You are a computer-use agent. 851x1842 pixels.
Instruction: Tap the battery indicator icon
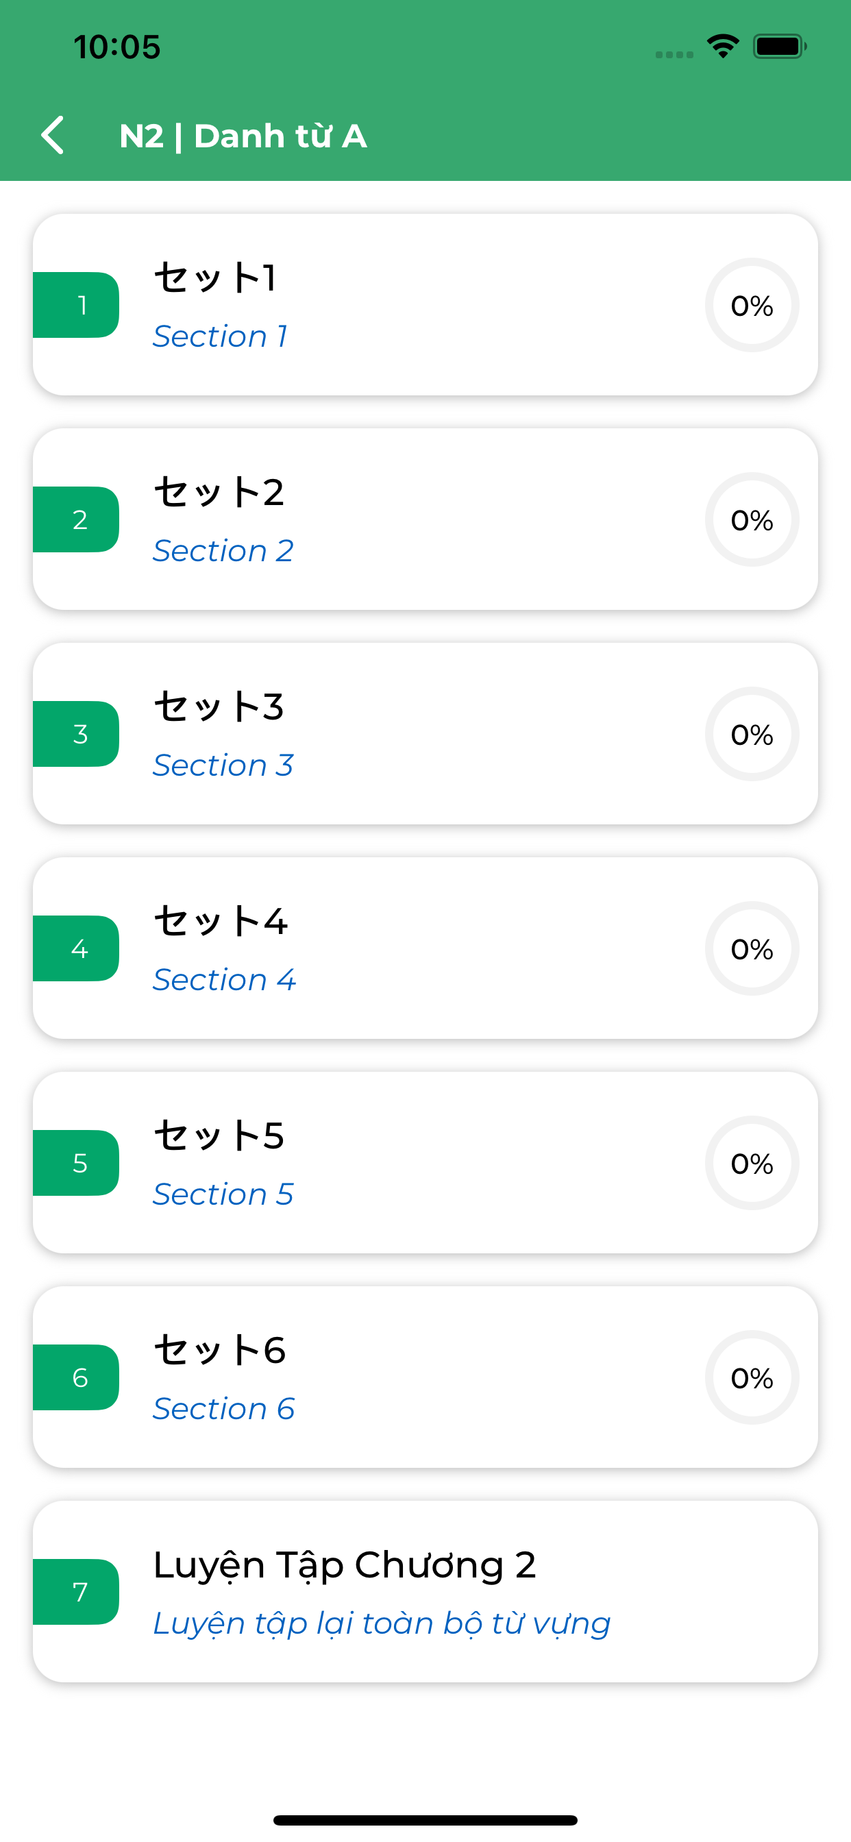[780, 47]
